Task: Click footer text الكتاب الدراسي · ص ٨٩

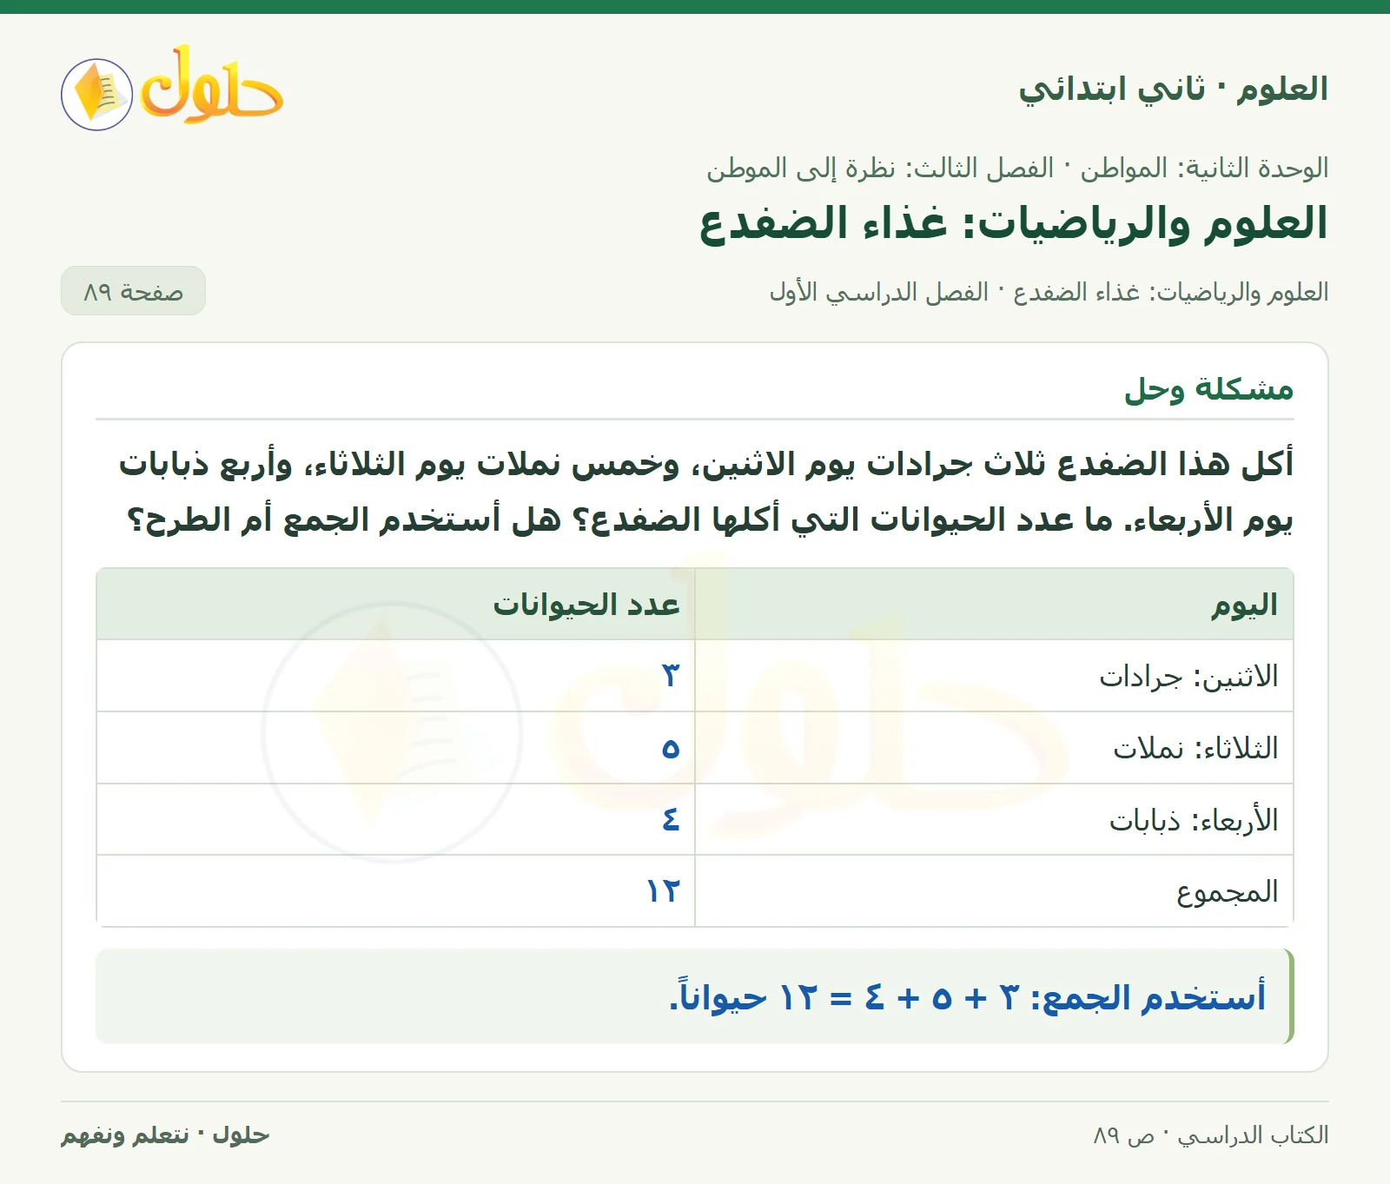Action: click(x=1211, y=1135)
